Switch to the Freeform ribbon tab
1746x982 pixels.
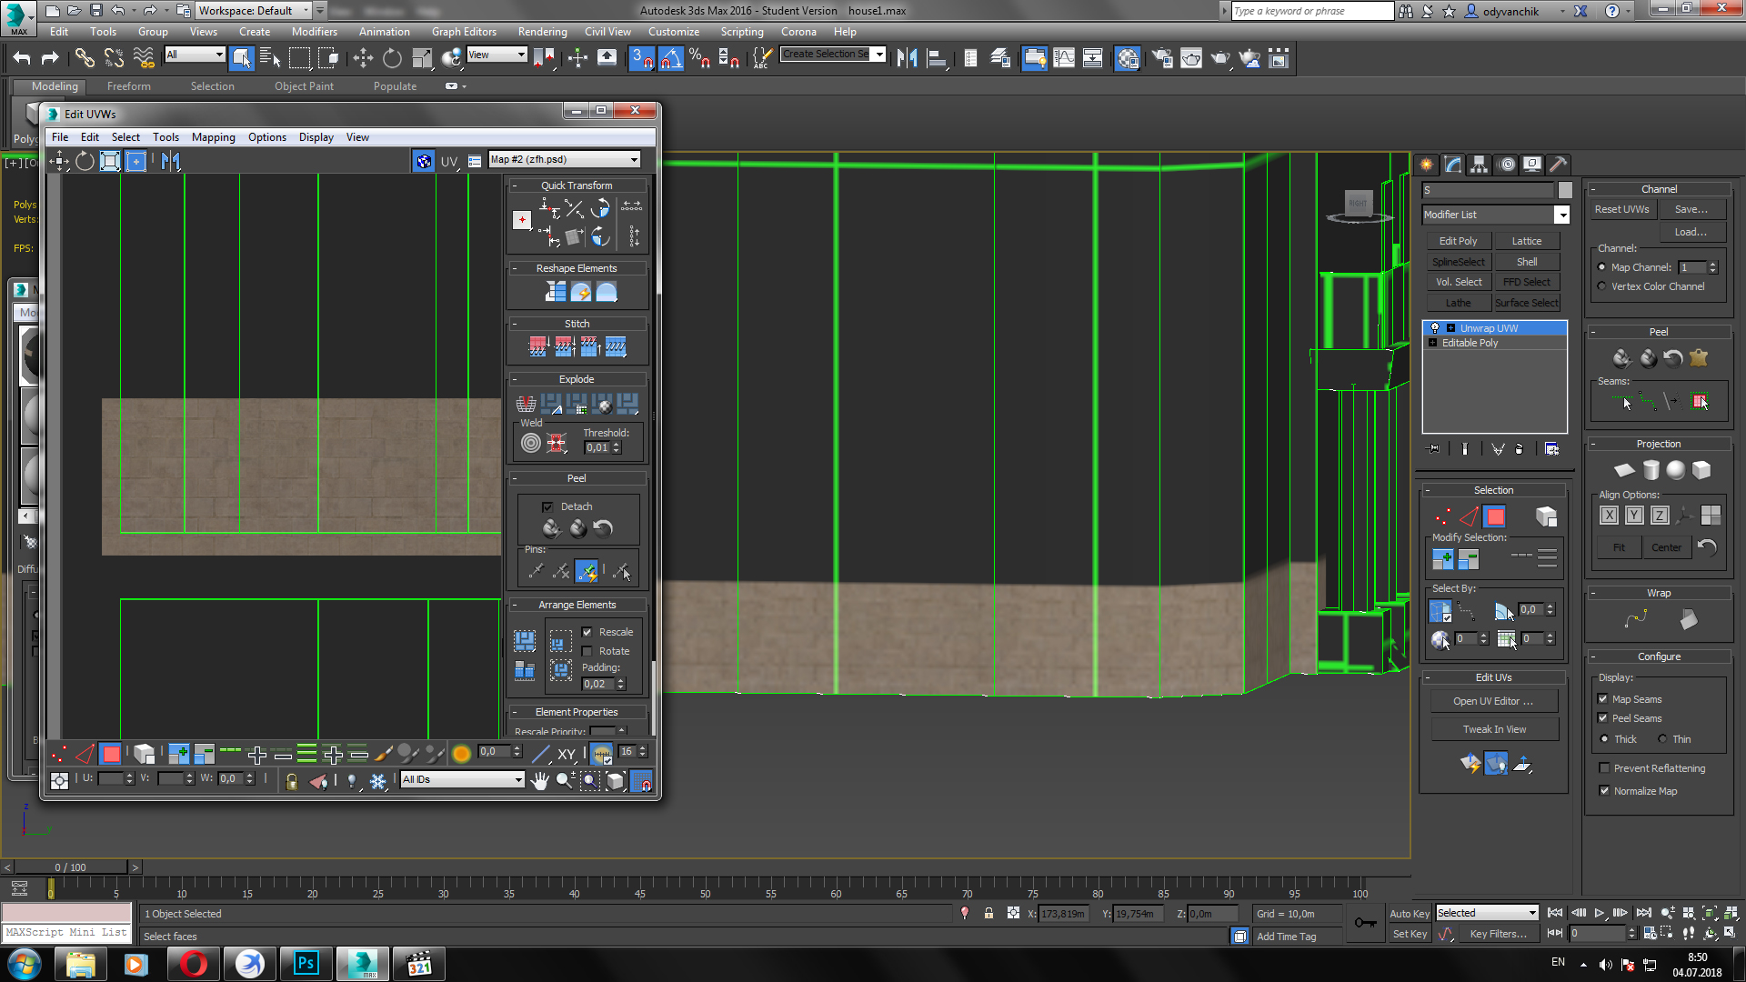point(129,86)
